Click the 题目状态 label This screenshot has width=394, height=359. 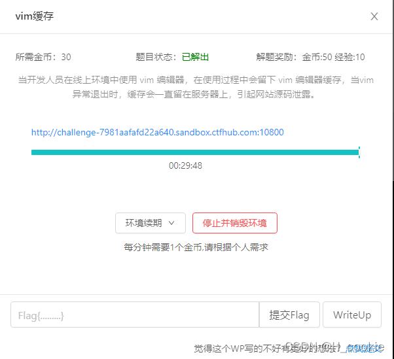(x=156, y=57)
